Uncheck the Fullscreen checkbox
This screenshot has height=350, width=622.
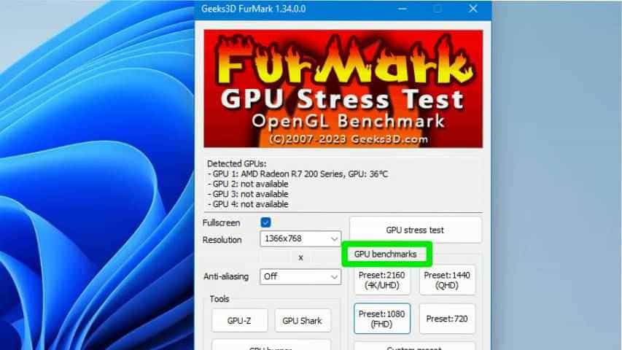(x=265, y=222)
